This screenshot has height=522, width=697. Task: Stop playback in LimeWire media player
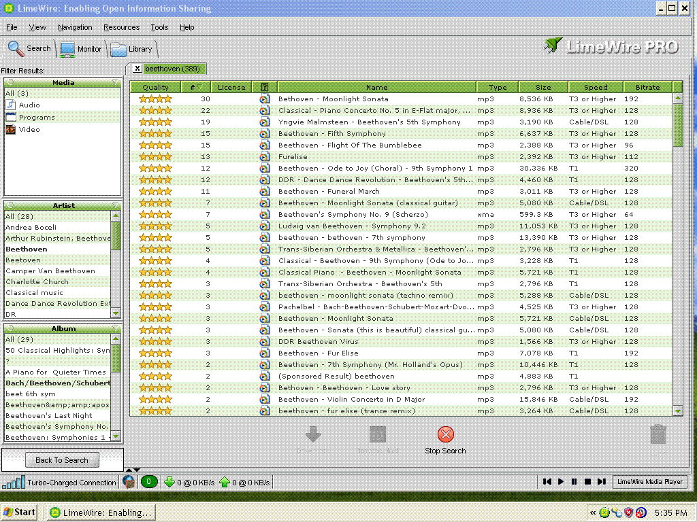[x=587, y=482]
